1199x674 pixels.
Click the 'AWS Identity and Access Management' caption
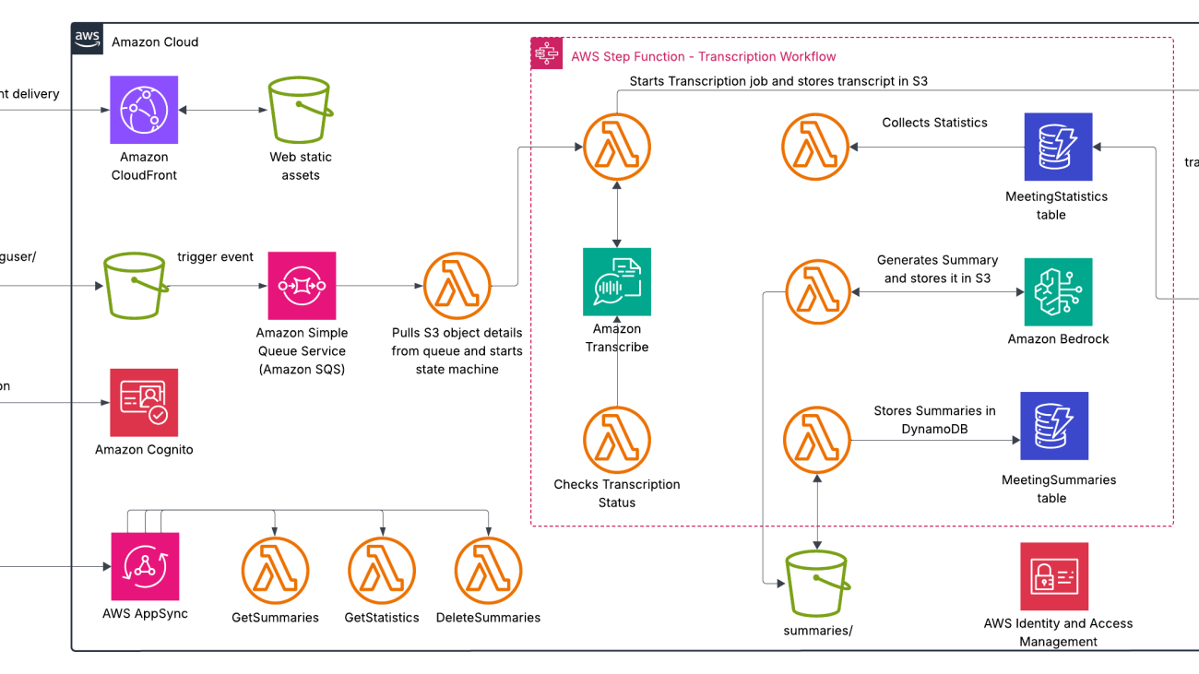point(1058,633)
